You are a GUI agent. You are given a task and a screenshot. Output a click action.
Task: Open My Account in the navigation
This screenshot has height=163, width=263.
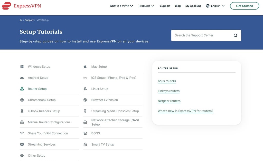coord(193,6)
